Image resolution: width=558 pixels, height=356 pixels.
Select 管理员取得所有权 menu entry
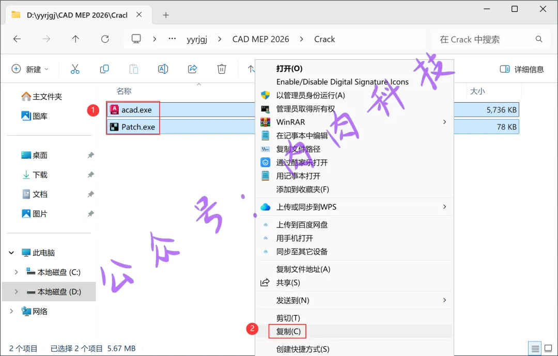[306, 109]
